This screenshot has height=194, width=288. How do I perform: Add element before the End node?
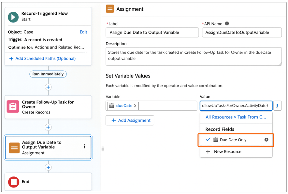48,167
